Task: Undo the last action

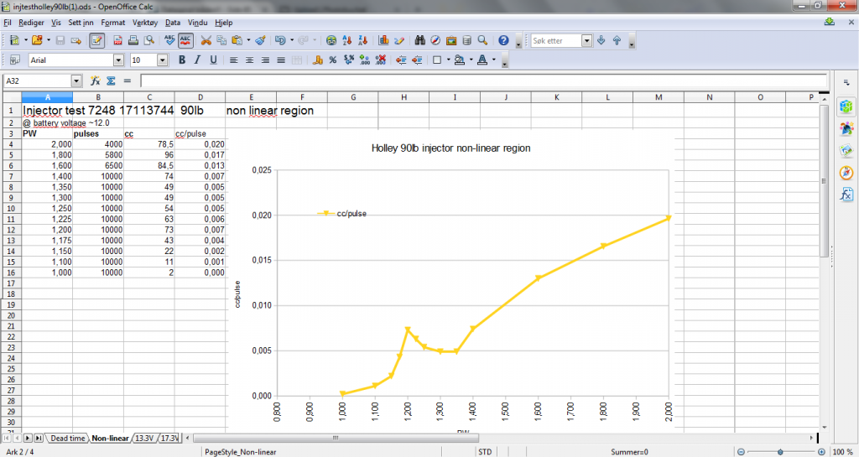Action: [280, 40]
